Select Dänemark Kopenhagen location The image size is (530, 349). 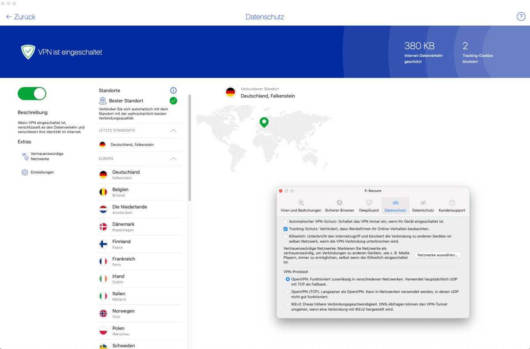pos(139,227)
